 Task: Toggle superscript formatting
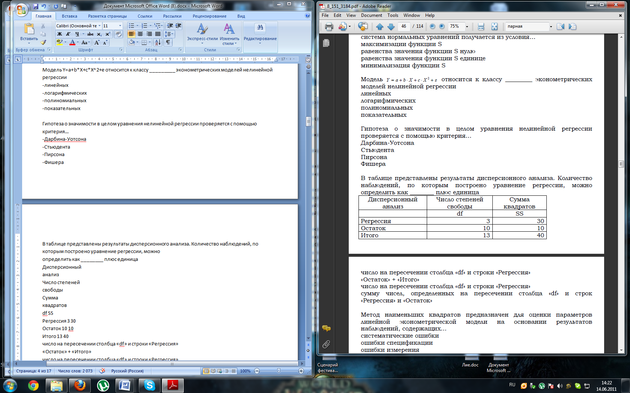pos(108,34)
